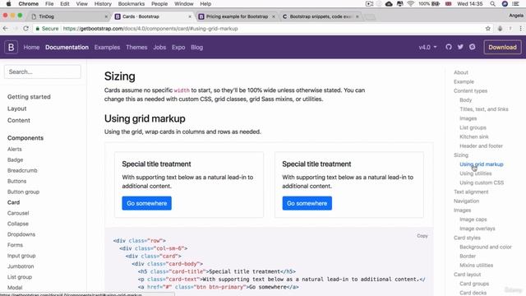Viewport: 526px width, 296px height.
Task: Open Spotlight search in menu bar
Action: coord(492,3)
